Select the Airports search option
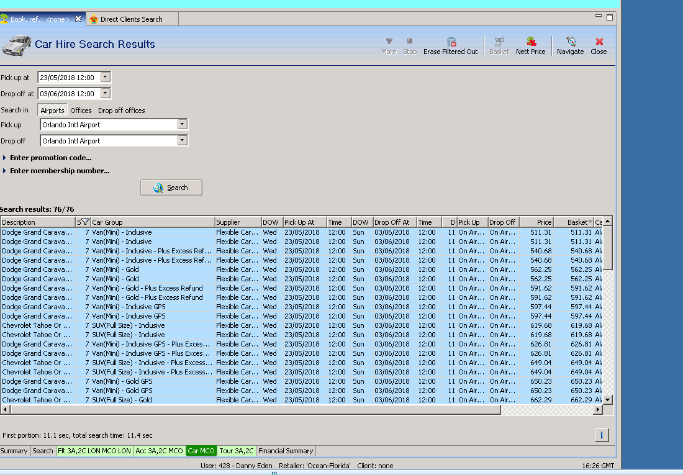This screenshot has height=475, width=683. tap(52, 111)
